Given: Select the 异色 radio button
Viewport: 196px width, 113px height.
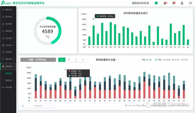Looking at the screenshot, I should (x=156, y=60).
